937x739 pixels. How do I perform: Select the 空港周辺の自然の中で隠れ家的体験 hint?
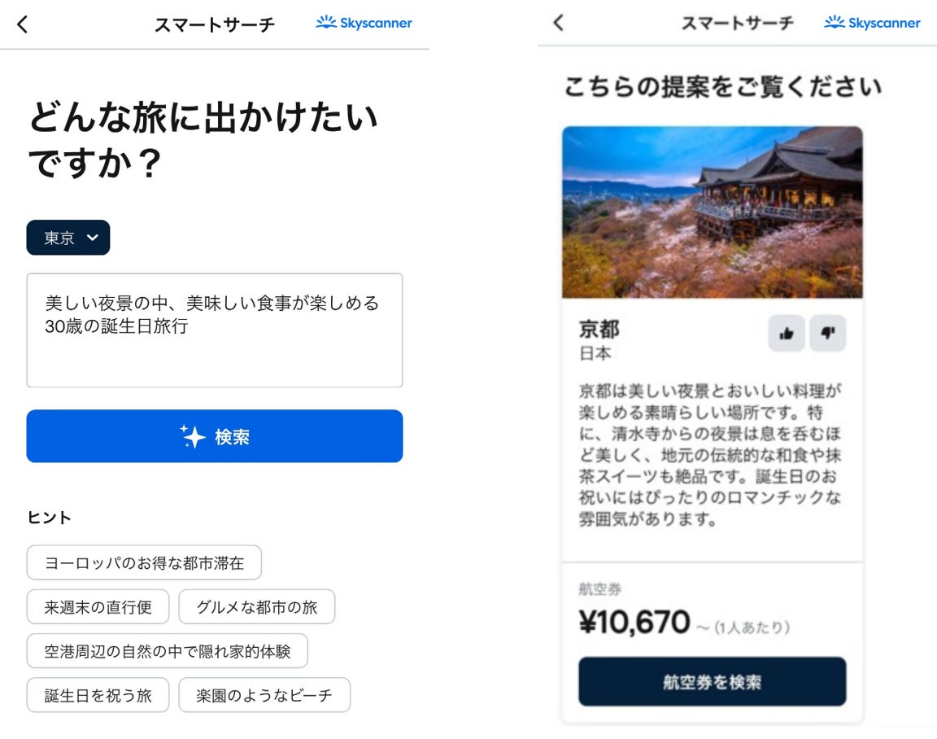tap(167, 651)
